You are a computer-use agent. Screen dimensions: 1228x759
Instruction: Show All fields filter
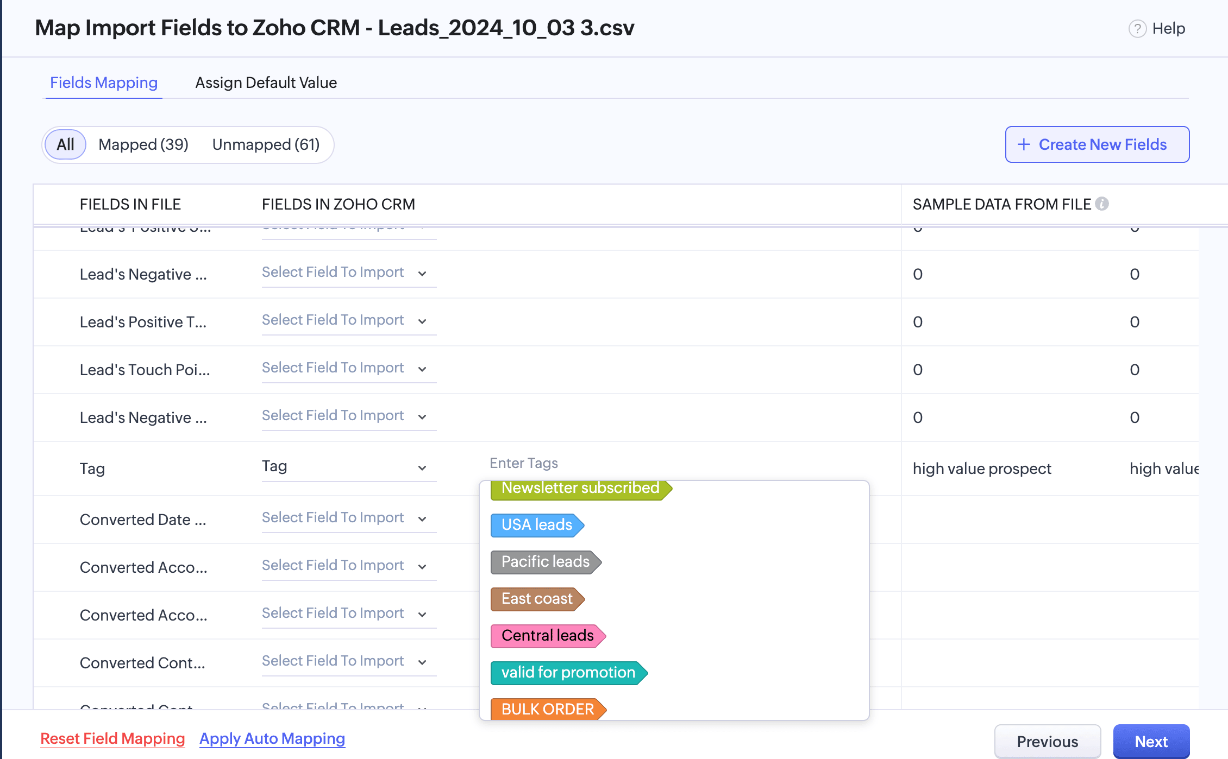click(65, 144)
